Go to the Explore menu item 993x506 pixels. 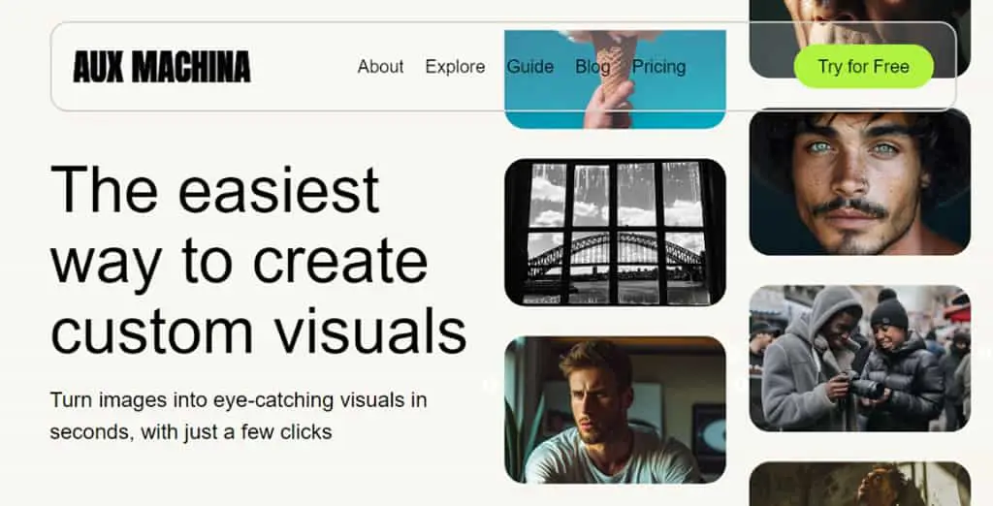[456, 67]
